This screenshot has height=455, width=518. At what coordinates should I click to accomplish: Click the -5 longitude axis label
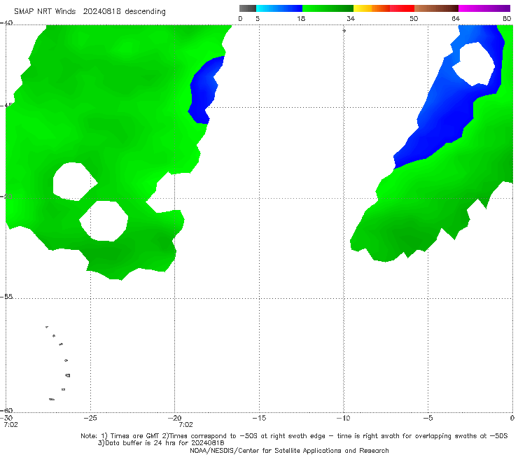[x=428, y=418]
